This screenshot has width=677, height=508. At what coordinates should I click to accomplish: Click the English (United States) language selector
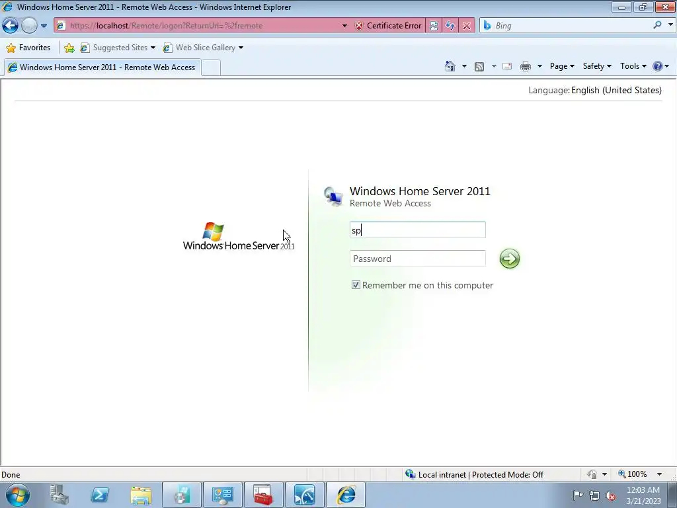pos(616,90)
